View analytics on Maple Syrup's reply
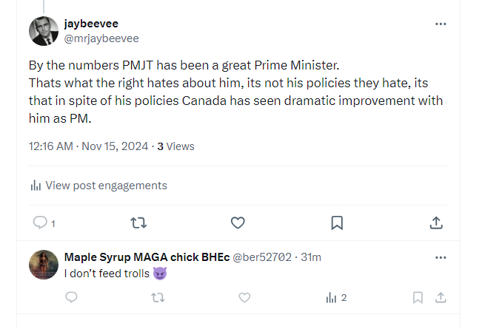 click(x=336, y=297)
